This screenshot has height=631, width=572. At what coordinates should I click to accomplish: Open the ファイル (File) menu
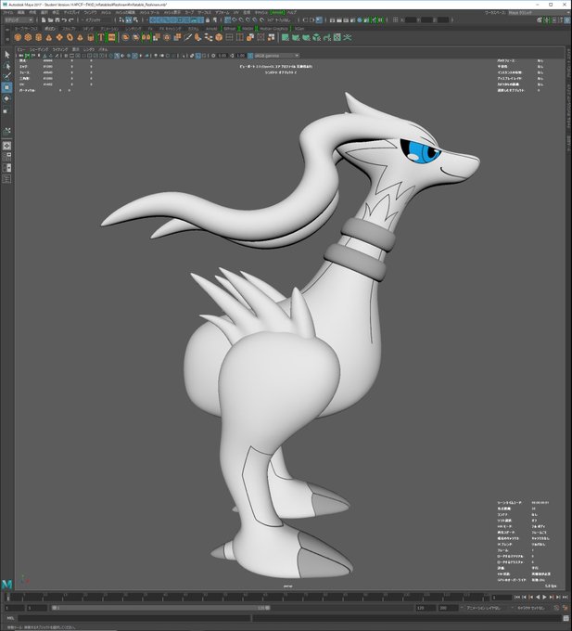coord(8,12)
